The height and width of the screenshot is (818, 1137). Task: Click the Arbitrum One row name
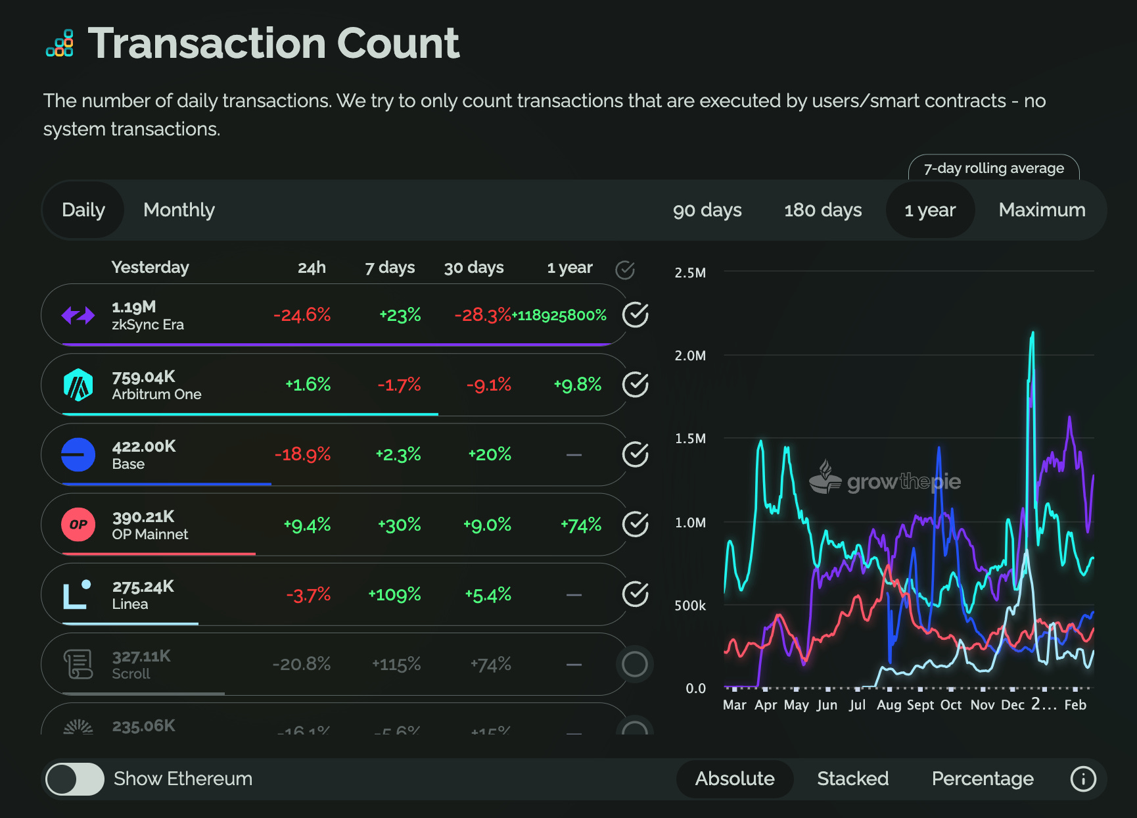coord(156,395)
